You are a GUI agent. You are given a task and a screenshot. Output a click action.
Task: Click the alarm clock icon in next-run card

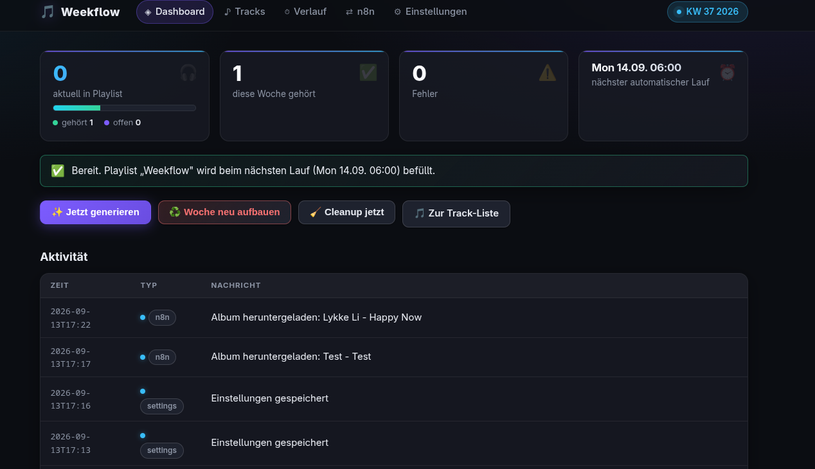[727, 73]
